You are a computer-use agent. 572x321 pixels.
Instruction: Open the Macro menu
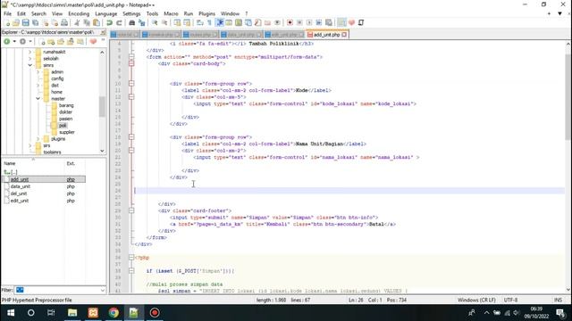point(171,13)
